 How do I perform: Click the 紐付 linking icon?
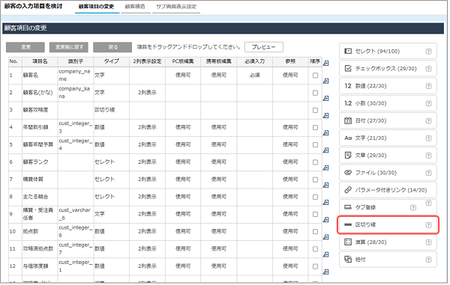point(348,260)
